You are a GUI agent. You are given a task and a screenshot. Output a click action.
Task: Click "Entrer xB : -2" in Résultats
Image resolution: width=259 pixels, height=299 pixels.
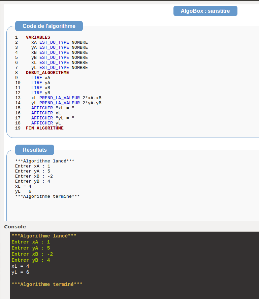(x=34, y=176)
